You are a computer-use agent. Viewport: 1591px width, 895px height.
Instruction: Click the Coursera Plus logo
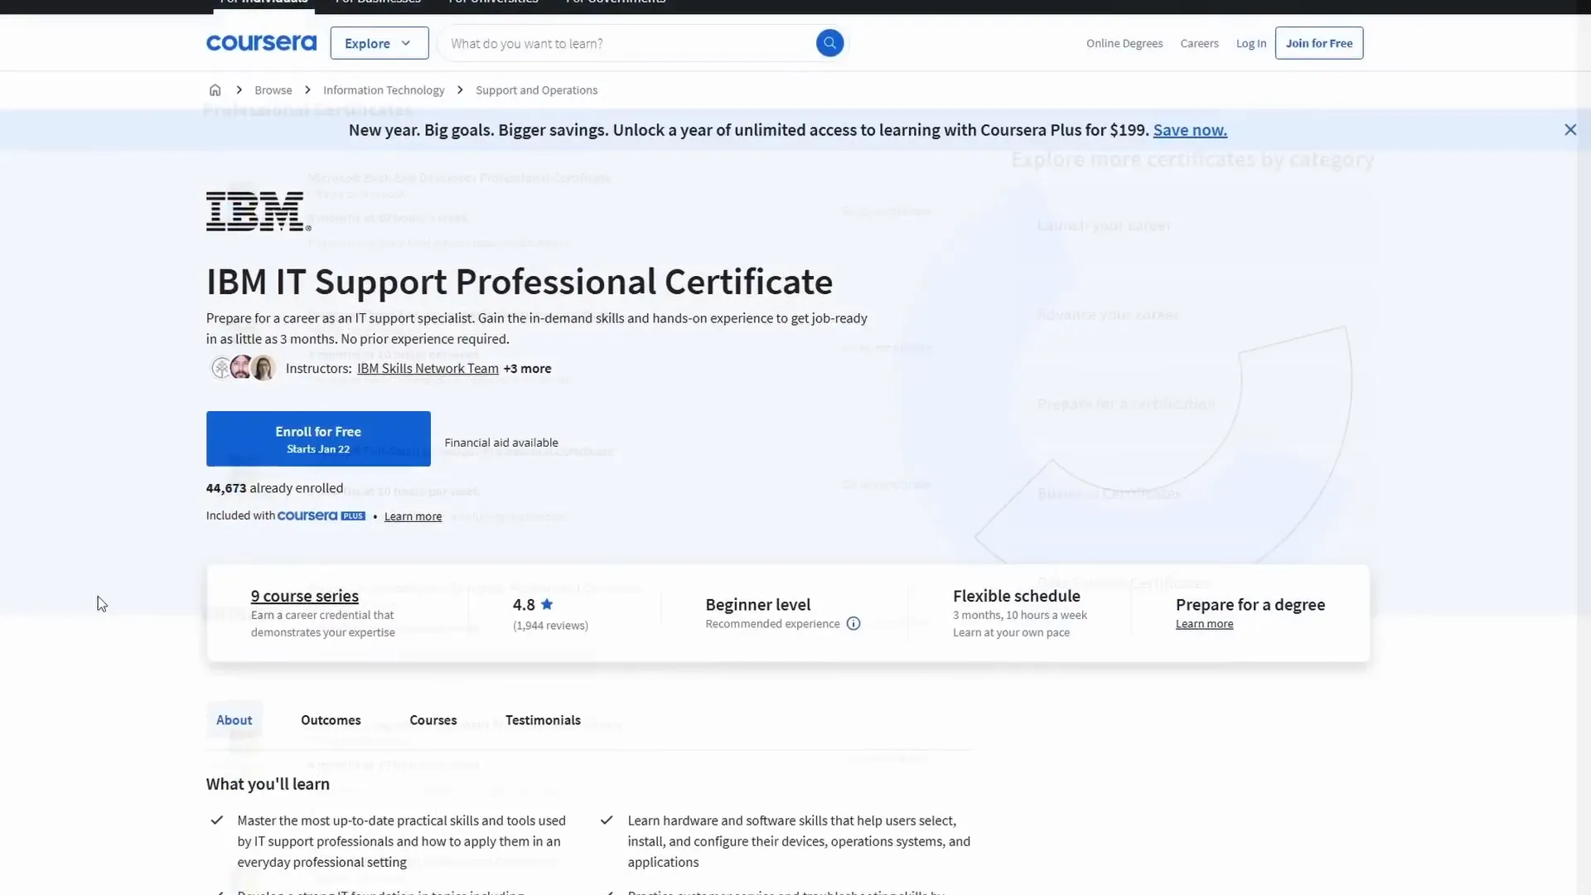point(321,515)
